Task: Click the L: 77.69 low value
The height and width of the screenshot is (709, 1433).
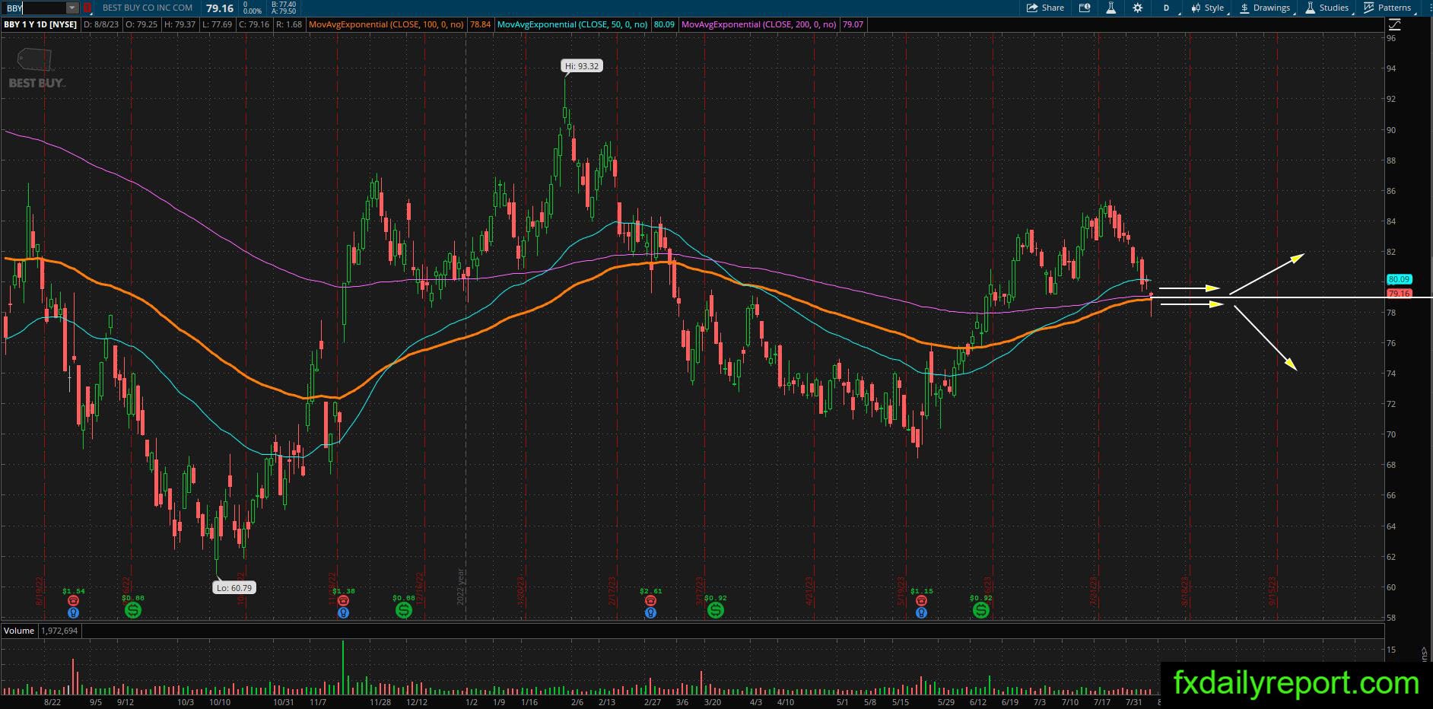Action: (218, 24)
